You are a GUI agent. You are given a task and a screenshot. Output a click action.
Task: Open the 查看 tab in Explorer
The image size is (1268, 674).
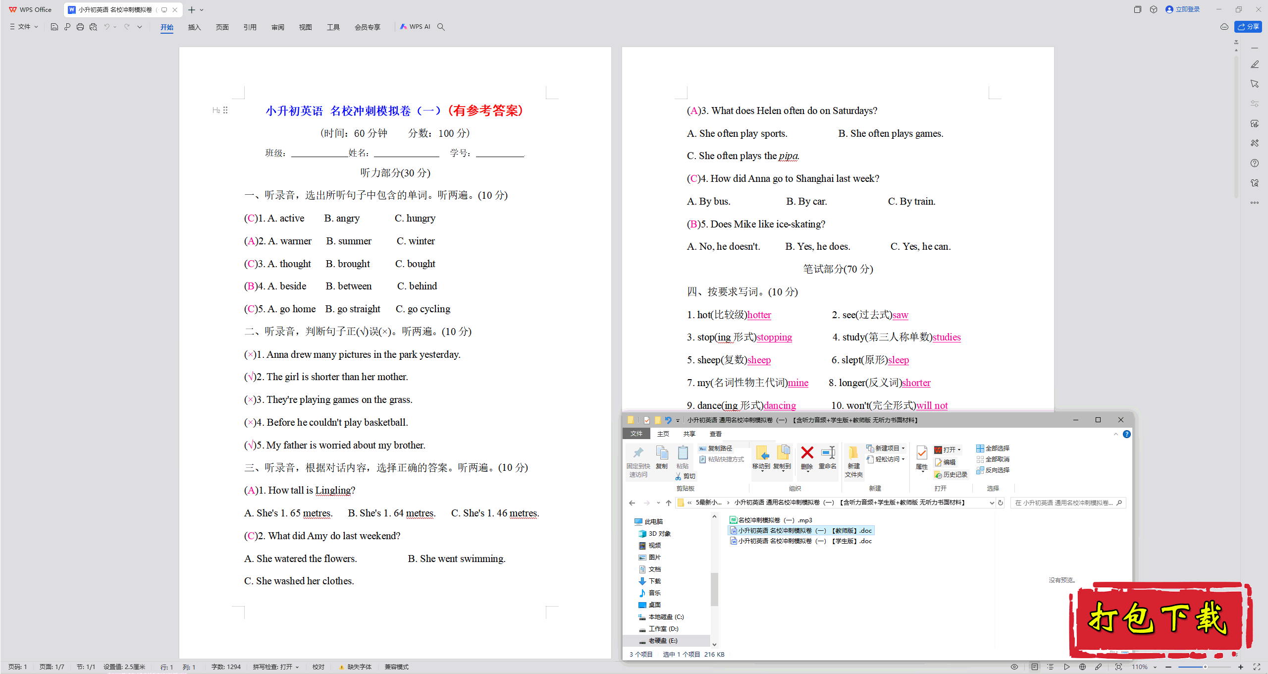point(716,434)
